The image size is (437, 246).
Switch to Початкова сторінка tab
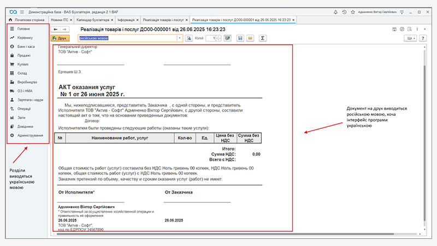(x=27, y=20)
